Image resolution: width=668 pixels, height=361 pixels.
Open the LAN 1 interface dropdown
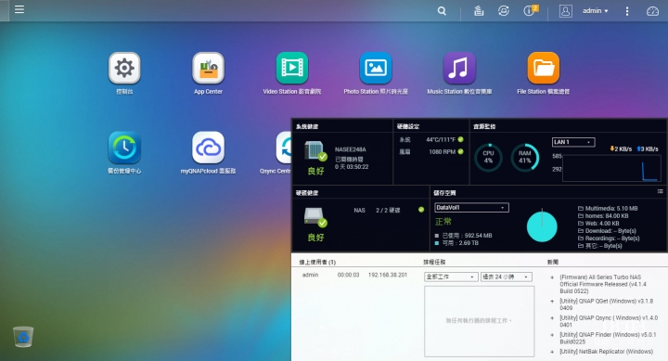(573, 142)
